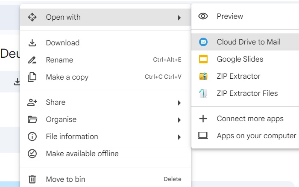Choose Move to bin
This screenshot has width=299, height=187.
(106, 179)
